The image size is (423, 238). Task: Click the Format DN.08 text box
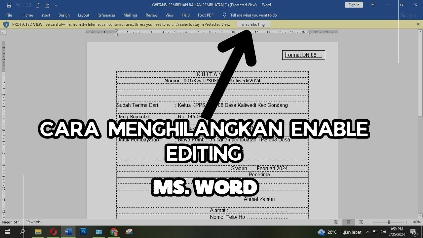click(303, 55)
